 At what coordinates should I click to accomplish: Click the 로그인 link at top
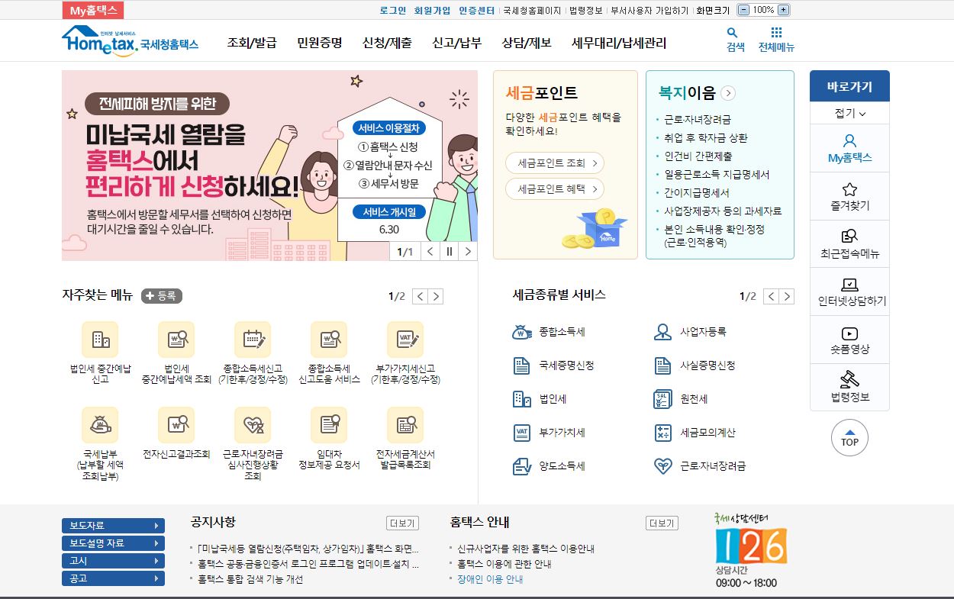tap(393, 11)
